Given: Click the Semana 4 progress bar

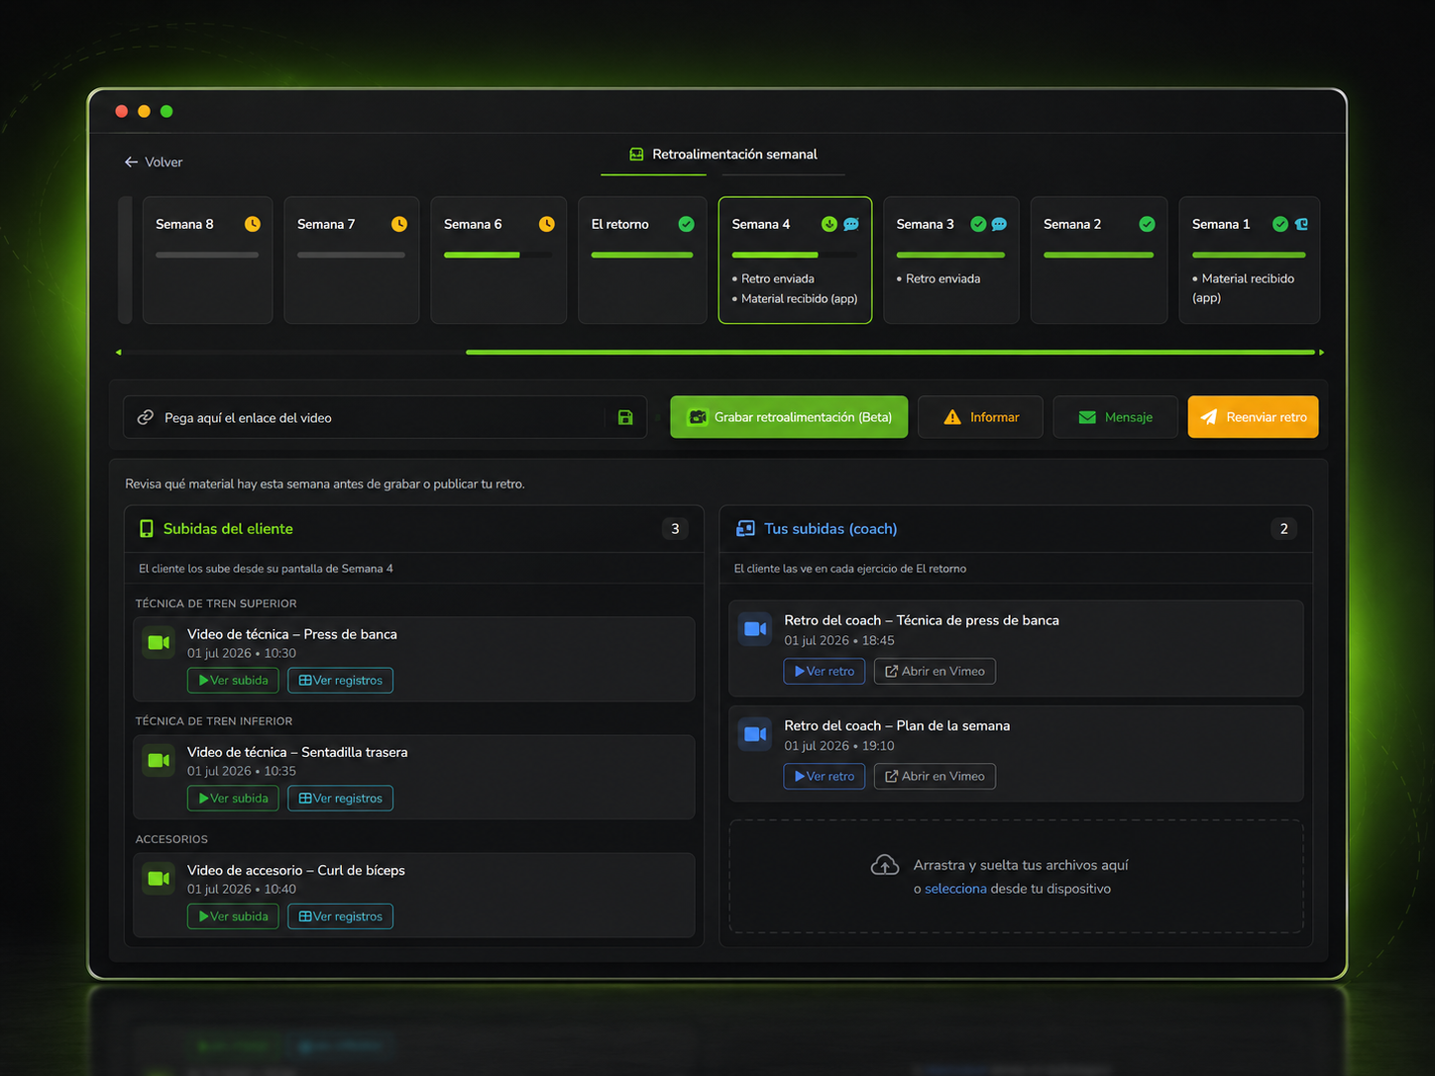Looking at the screenshot, I should 795,255.
